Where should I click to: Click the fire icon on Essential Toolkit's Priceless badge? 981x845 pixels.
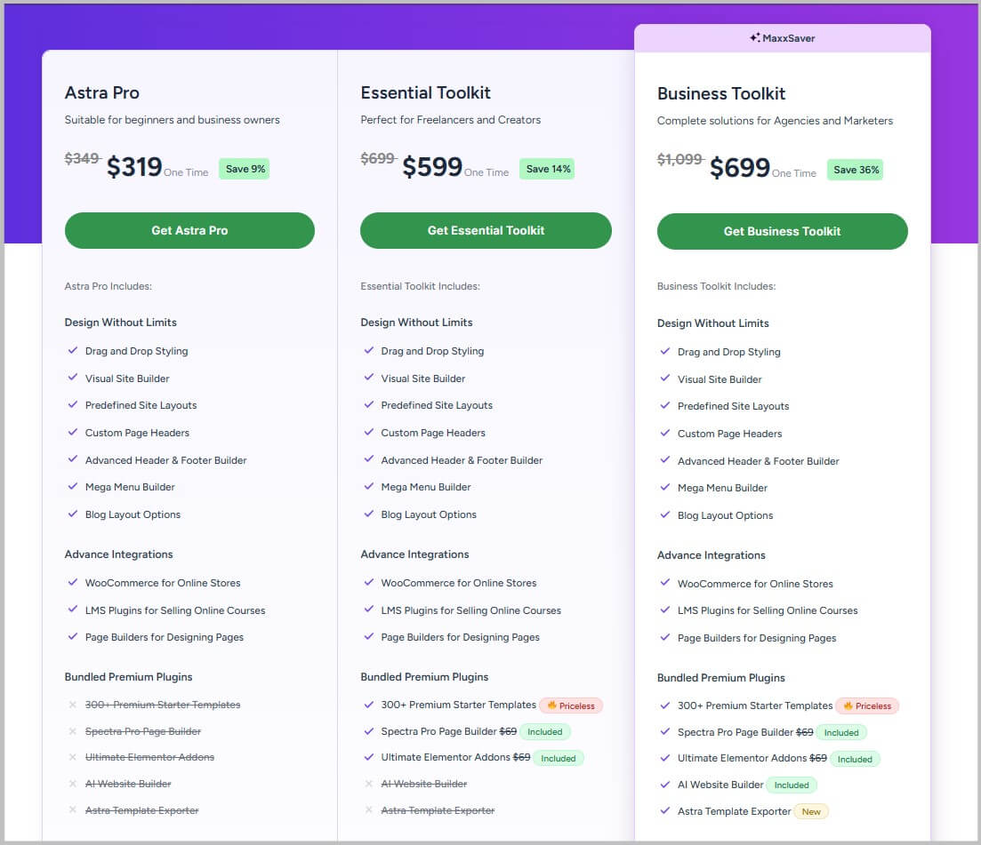554,705
